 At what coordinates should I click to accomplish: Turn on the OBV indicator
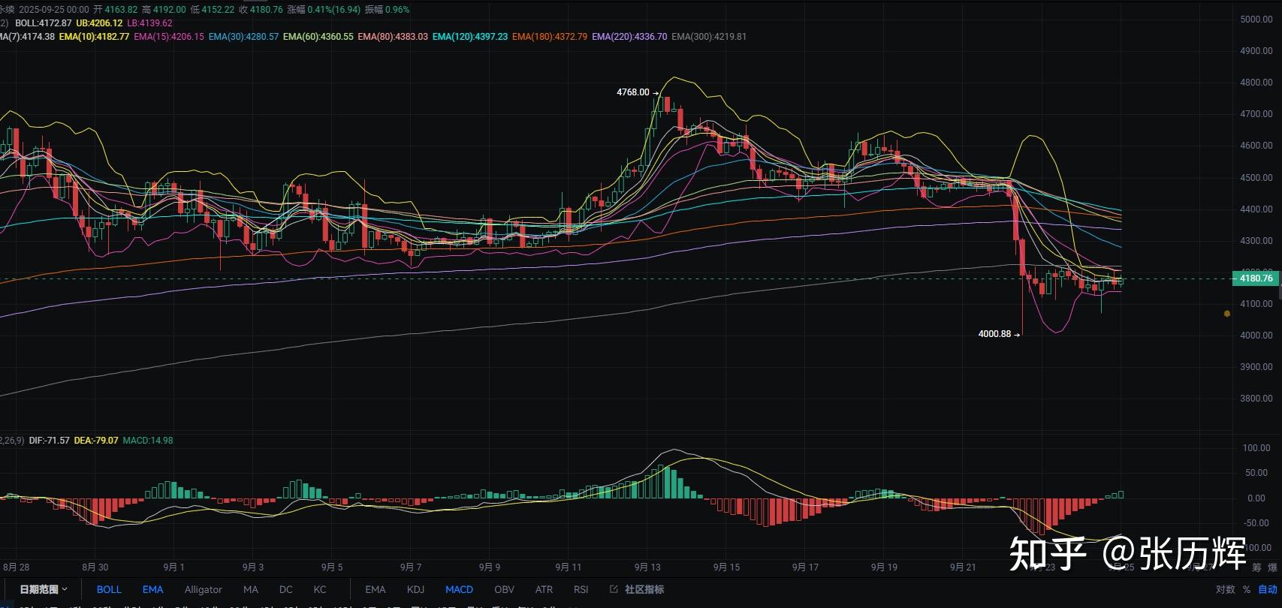pyautogui.click(x=504, y=589)
